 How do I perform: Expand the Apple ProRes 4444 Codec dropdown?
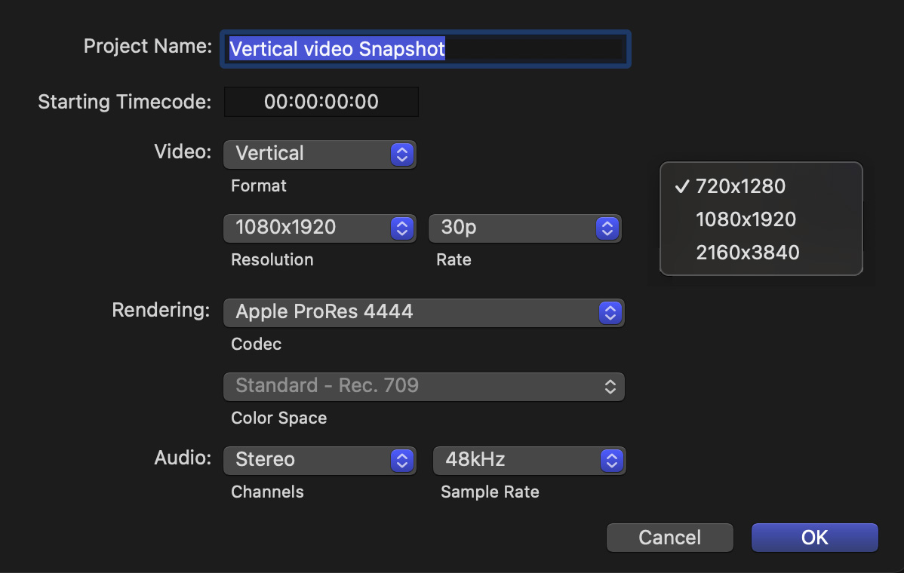(x=423, y=312)
